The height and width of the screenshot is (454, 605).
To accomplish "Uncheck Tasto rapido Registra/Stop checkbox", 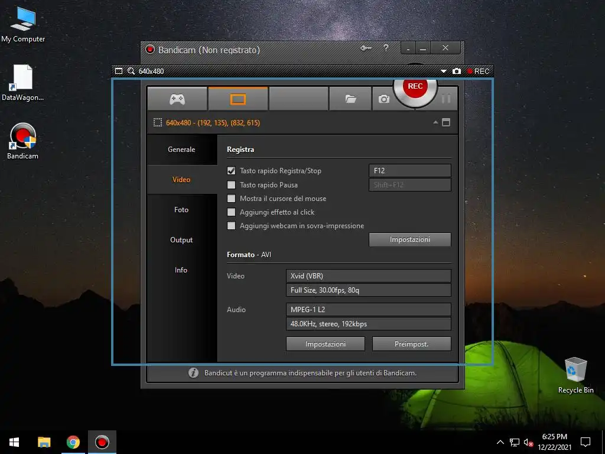I will 231,171.
